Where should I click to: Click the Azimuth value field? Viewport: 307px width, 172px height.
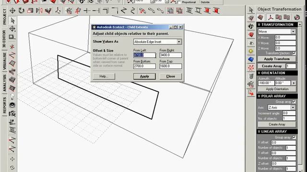click(266, 83)
